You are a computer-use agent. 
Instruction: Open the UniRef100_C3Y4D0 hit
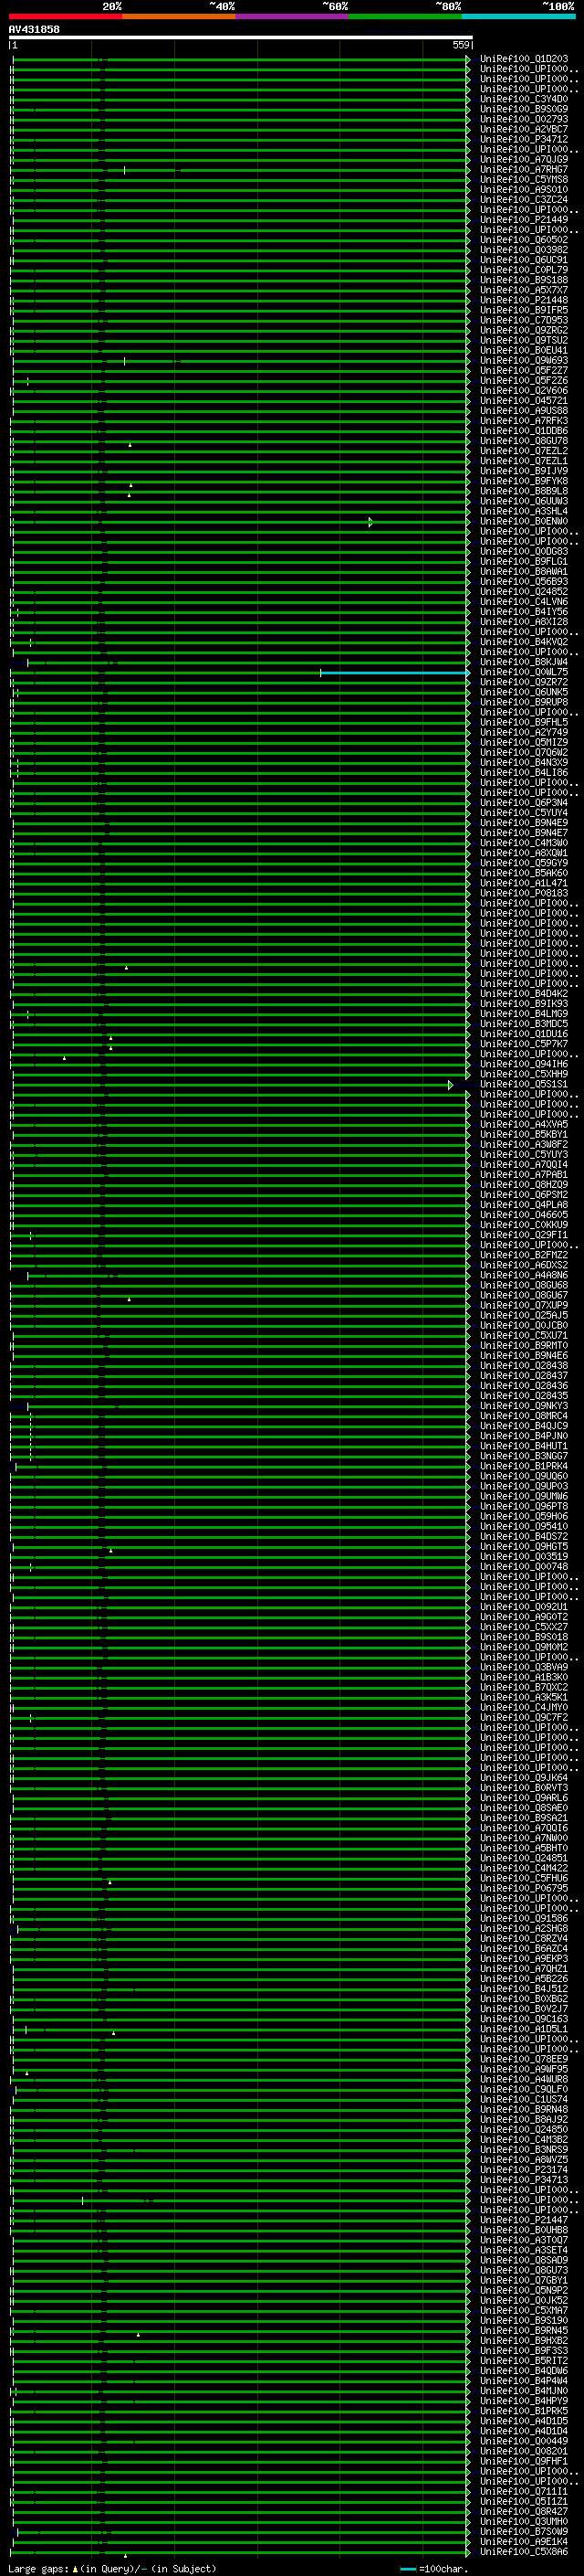tap(524, 99)
